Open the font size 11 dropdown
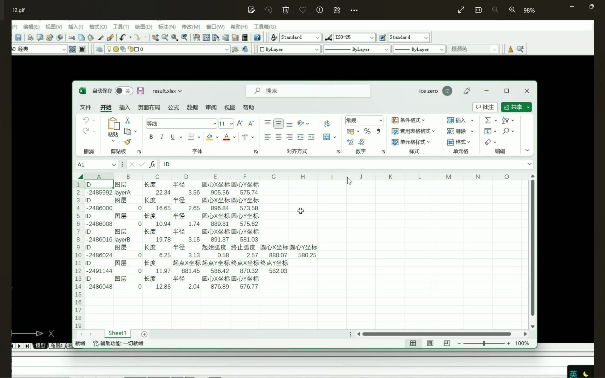 tap(231, 124)
